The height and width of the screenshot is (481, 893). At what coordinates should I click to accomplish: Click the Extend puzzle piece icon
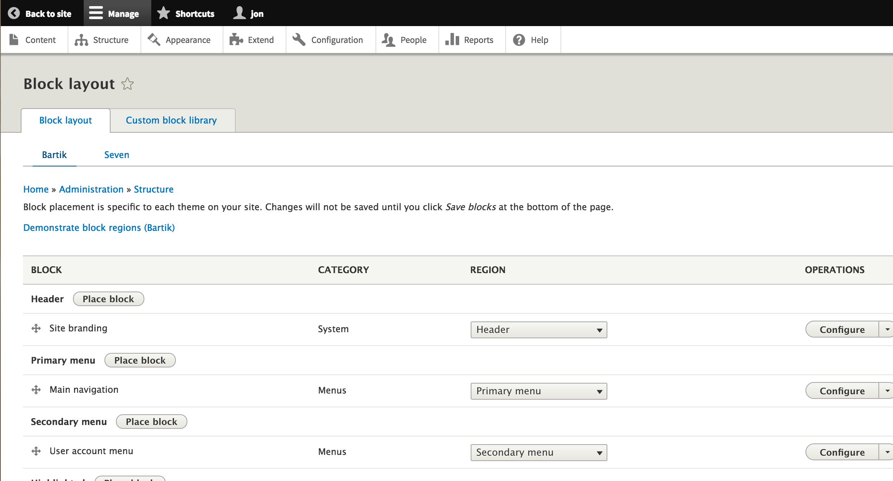click(236, 40)
